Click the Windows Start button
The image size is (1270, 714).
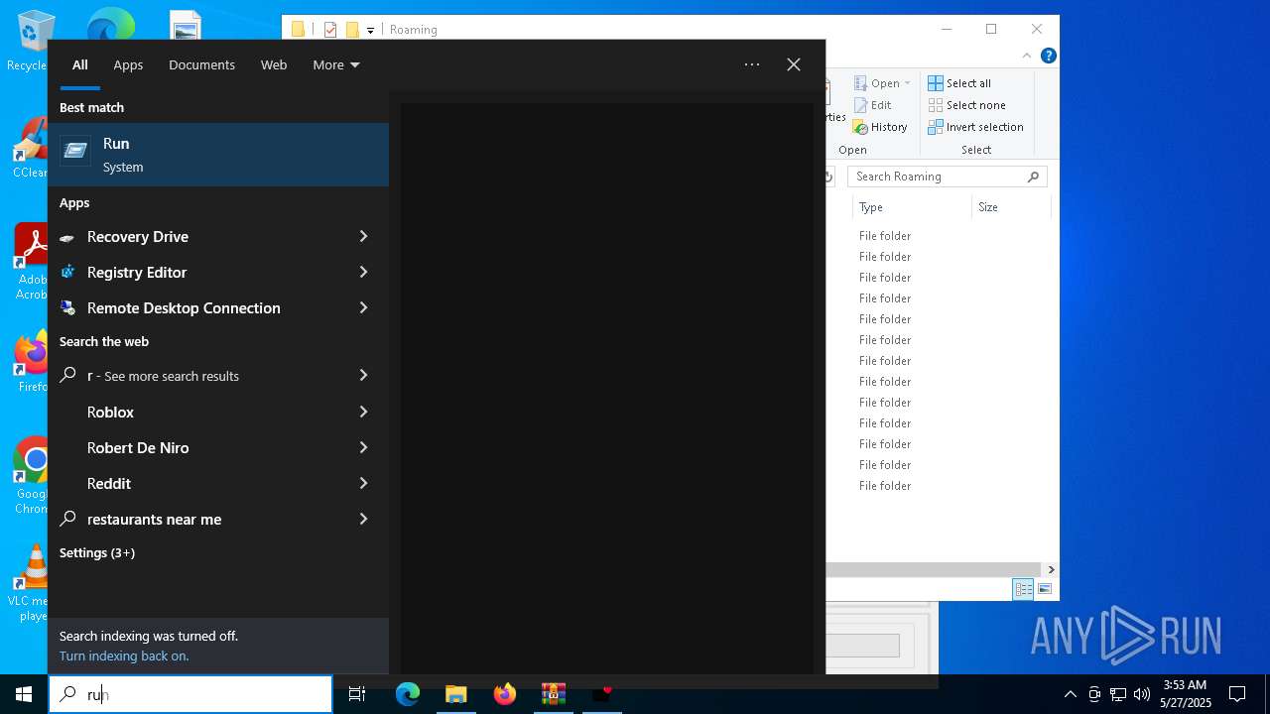point(24,694)
